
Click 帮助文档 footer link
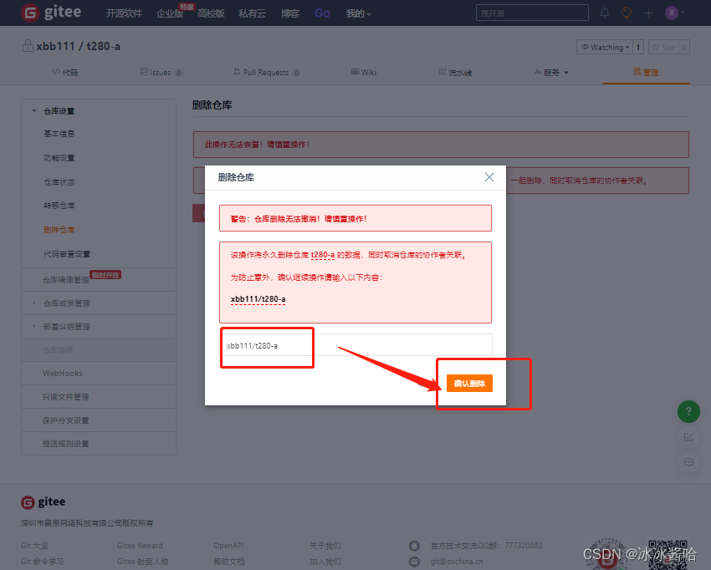coord(229,562)
